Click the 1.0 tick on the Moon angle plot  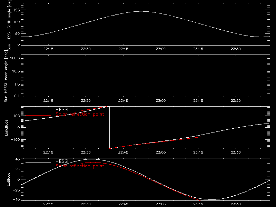[x=17, y=84]
